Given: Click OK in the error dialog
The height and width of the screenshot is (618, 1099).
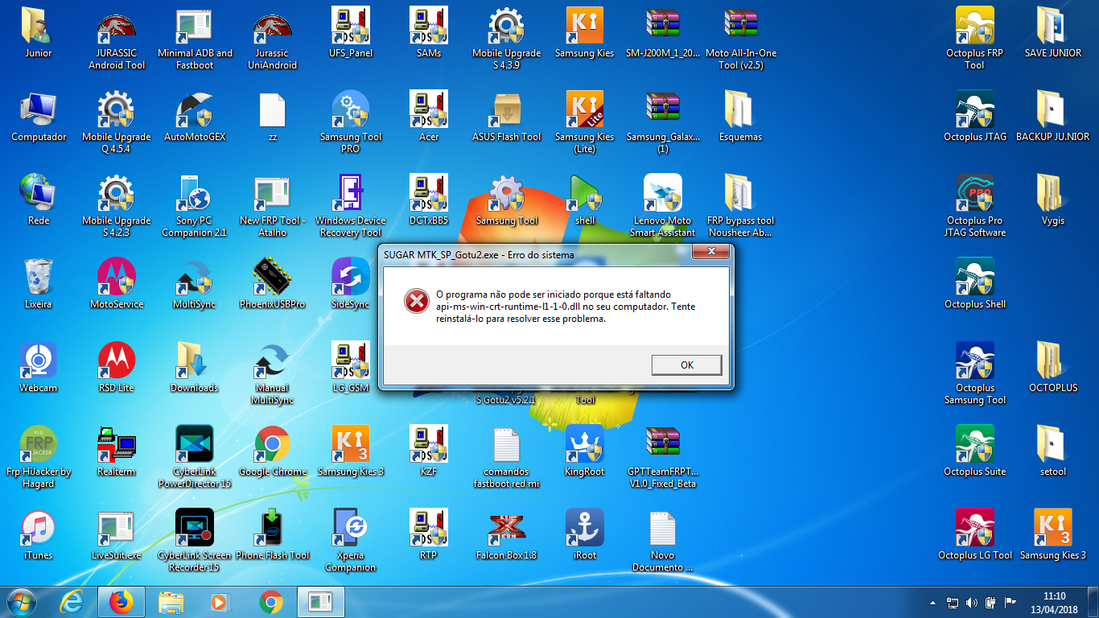Looking at the screenshot, I should [686, 365].
